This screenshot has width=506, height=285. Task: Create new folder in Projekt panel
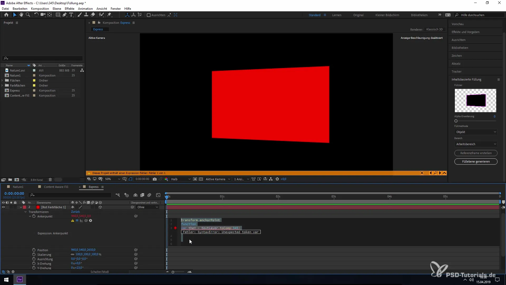pyautogui.click(x=10, y=180)
